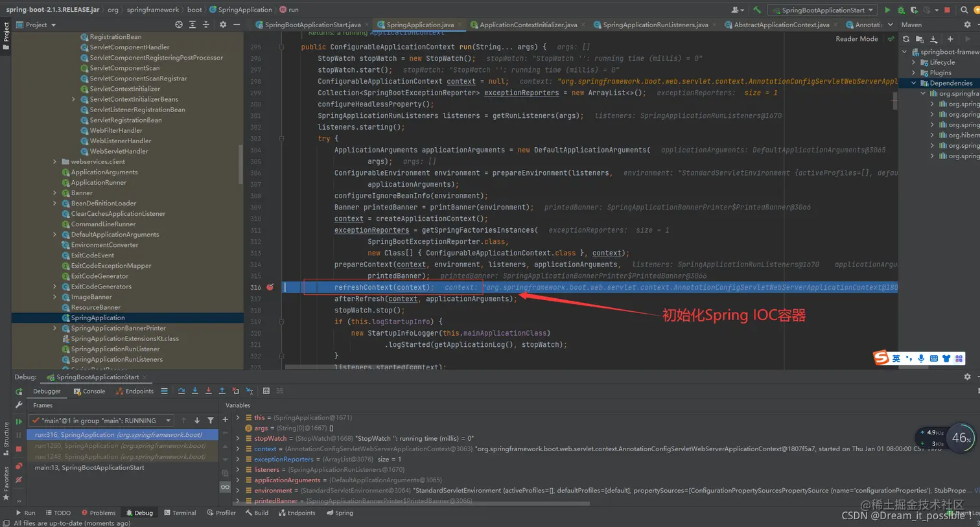This screenshot has height=527, width=980.
Task: Click Step Into icon in debugger toolbar
Action: 195,391
